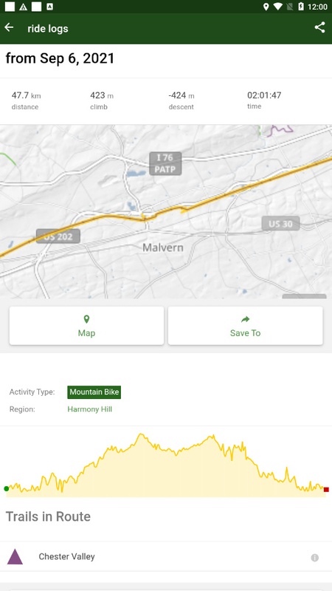Screen dimensions: 332x591
Task: Tap warning triangle notification in status bar
Action: pyautogui.click(x=23, y=7)
